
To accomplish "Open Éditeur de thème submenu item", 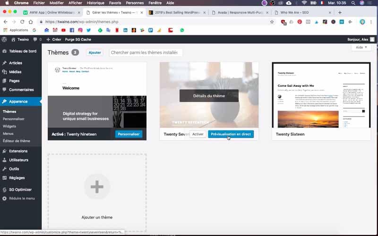I will pos(17,141).
